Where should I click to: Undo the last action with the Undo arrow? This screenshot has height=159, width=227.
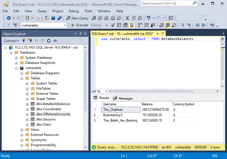coord(149,18)
